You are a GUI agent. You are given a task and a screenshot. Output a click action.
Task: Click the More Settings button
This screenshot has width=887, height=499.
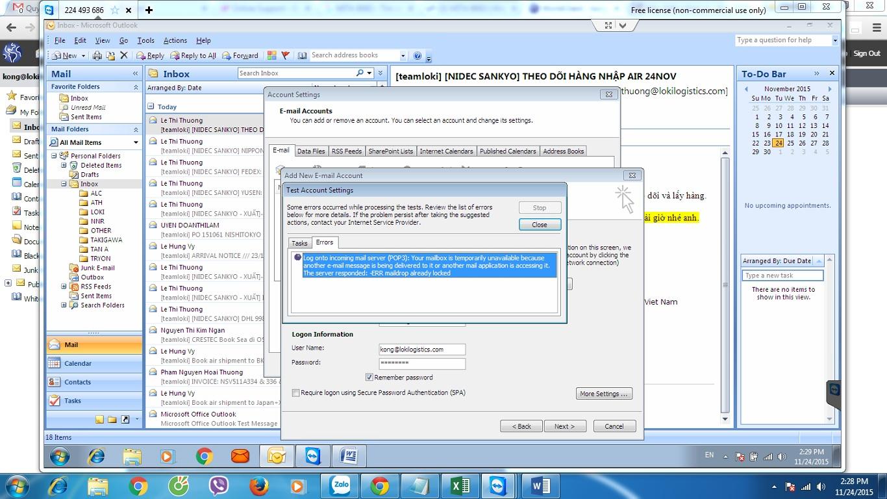(604, 394)
